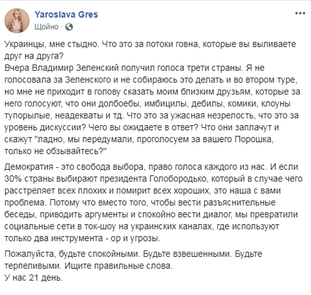Open the Yaroslava Gres profile link

(66, 14)
